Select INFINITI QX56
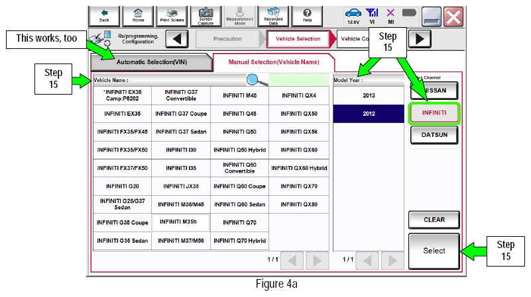 tap(299, 132)
